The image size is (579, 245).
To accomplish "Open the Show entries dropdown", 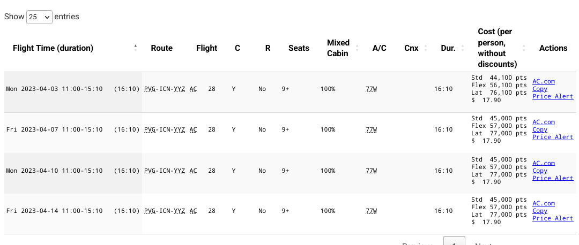I will [39, 17].
